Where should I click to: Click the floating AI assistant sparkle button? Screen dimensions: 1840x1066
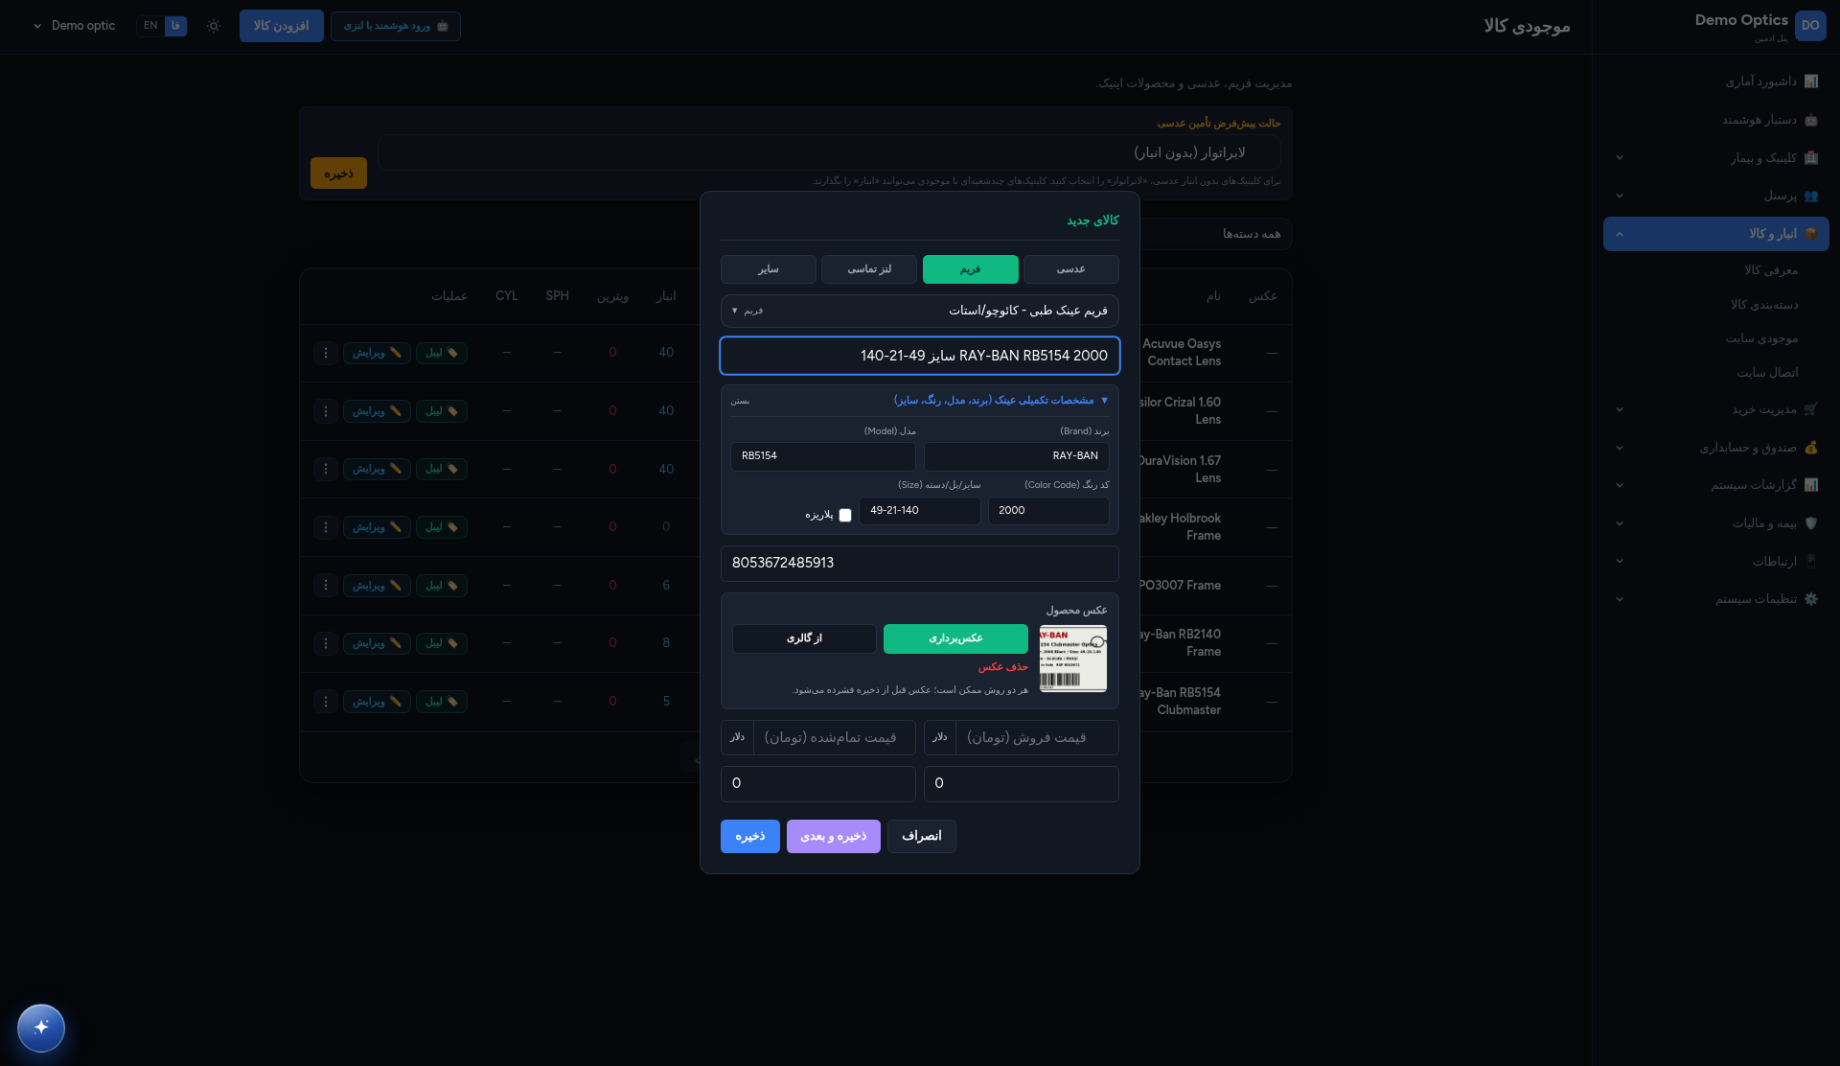41,1028
